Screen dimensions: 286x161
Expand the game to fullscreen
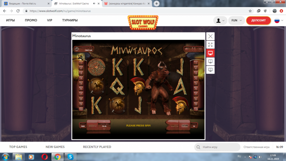coord(210,45)
